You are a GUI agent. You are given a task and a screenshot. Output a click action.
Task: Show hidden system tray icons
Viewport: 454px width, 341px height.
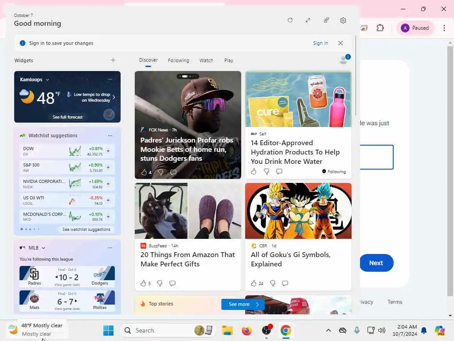(329, 330)
